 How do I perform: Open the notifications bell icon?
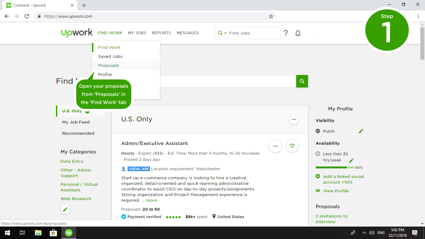(298, 33)
